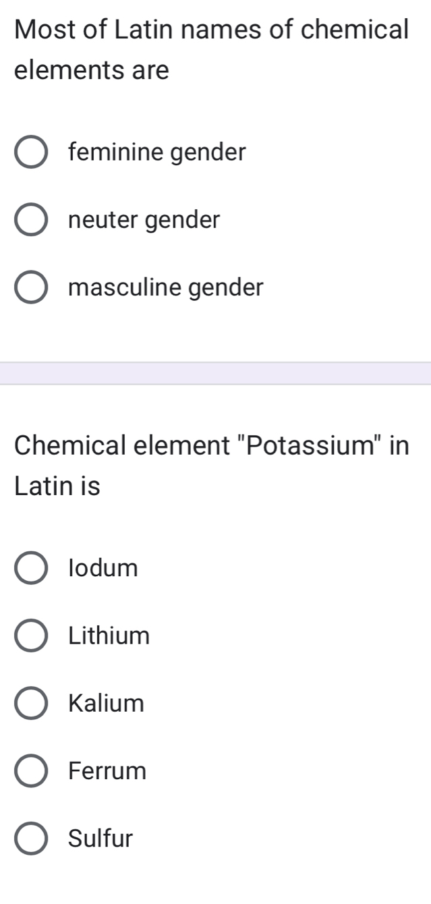Click the 'Ferrum' option label
Screen dimensions: 431x904
point(107,770)
